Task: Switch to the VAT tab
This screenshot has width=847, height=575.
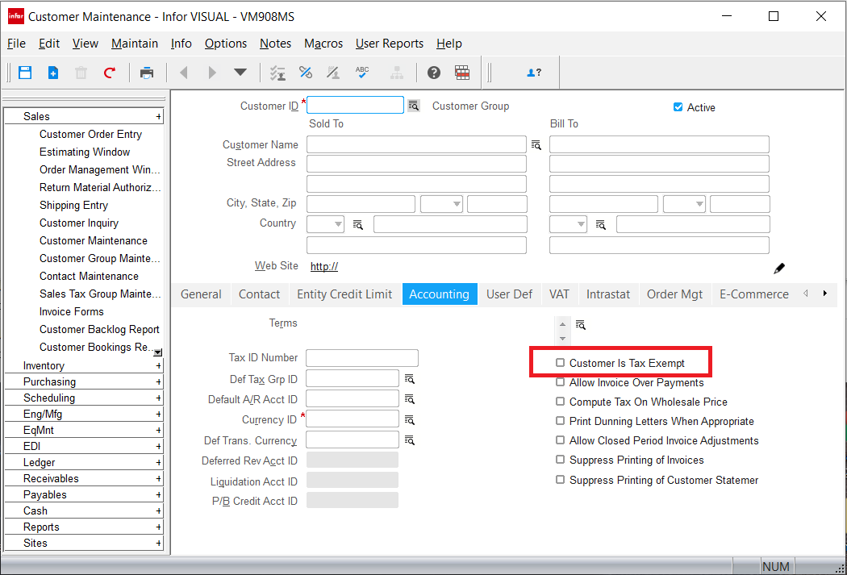Action: [x=559, y=294]
